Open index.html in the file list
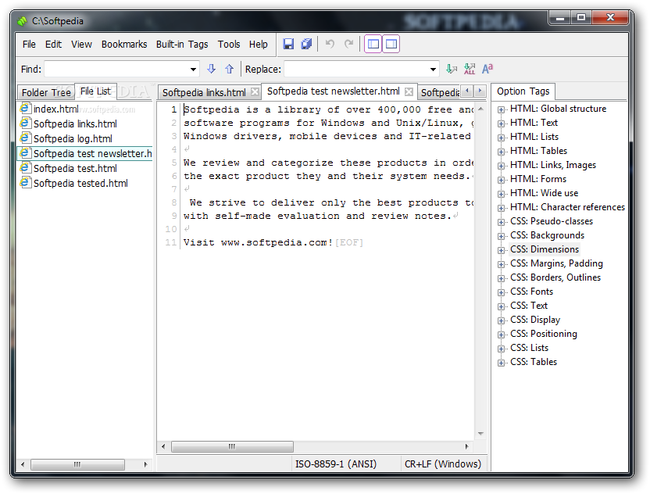The width and height of the screenshot is (650, 494). [x=55, y=109]
